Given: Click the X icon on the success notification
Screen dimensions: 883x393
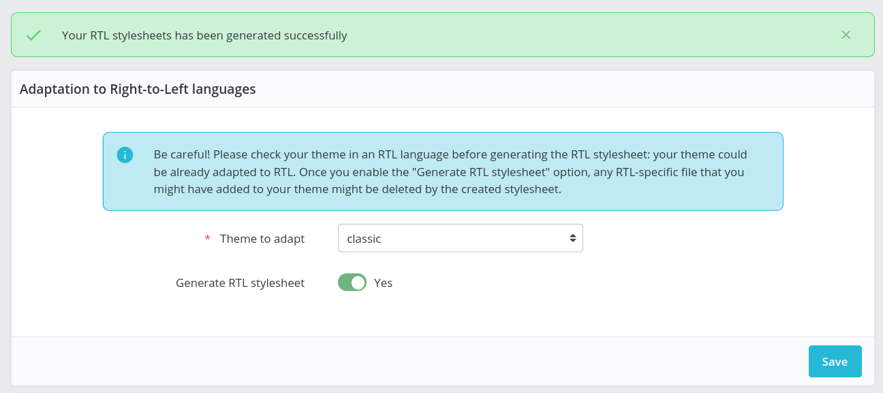Looking at the screenshot, I should (846, 35).
